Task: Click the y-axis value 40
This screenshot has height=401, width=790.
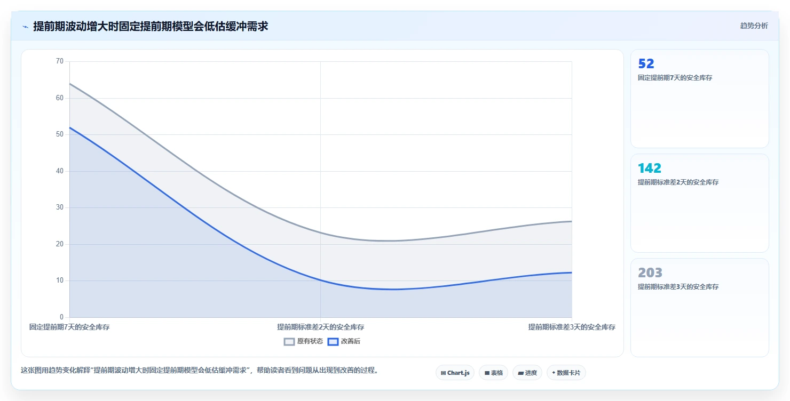Action: click(59, 171)
